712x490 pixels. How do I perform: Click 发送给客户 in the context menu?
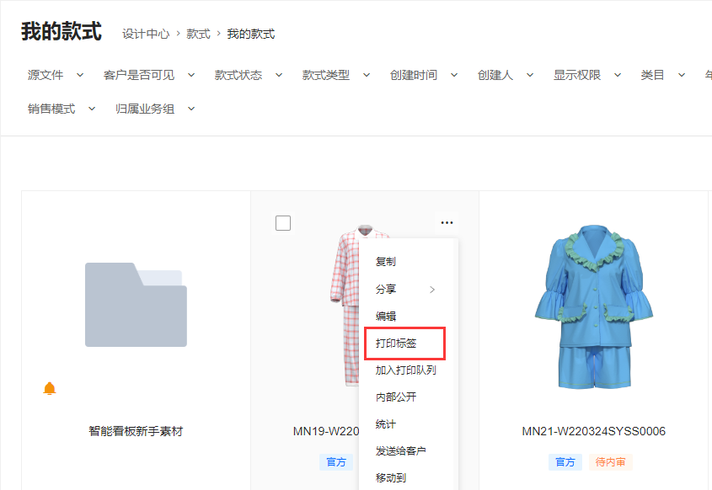click(x=400, y=451)
